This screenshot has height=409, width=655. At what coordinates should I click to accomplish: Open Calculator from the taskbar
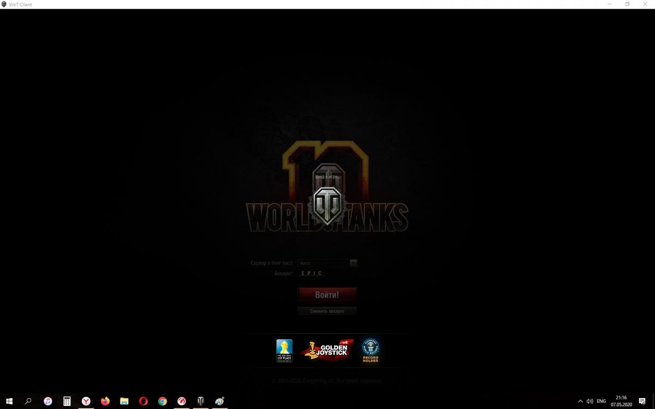click(67, 401)
